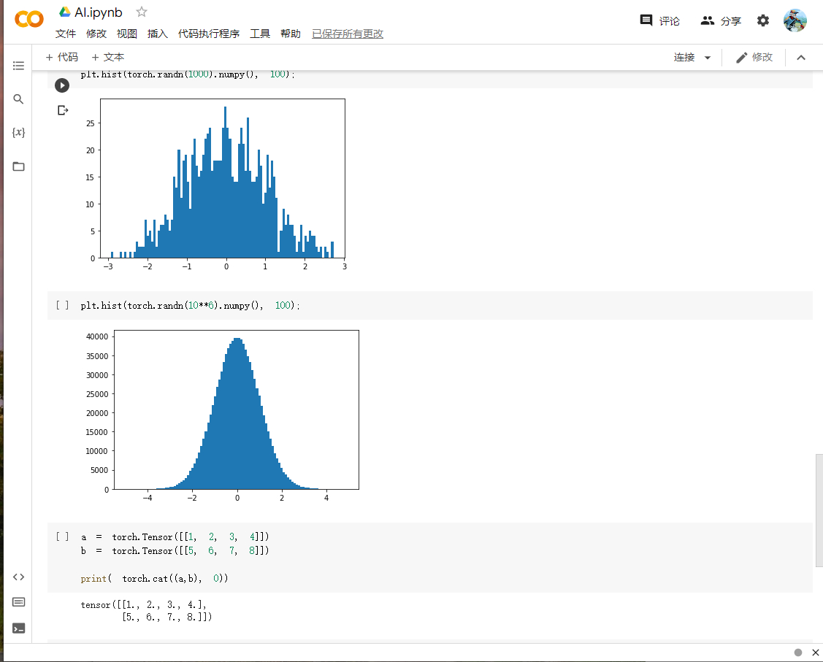Run the torch.cat cell via its brackets

pyautogui.click(x=62, y=536)
